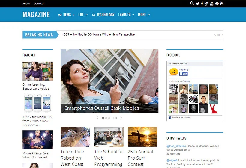This screenshot has width=246, height=168.
Task: Click the Pinterest icon in header
Action: click(x=217, y=4)
